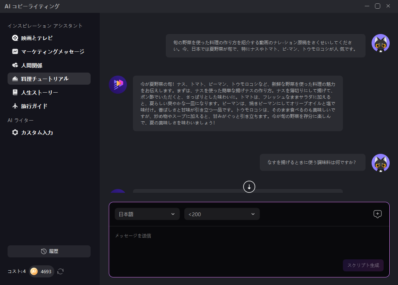Screen dimensions: 398x285
Task: Click the purple play logo assistant avatar
Action: coord(118,85)
